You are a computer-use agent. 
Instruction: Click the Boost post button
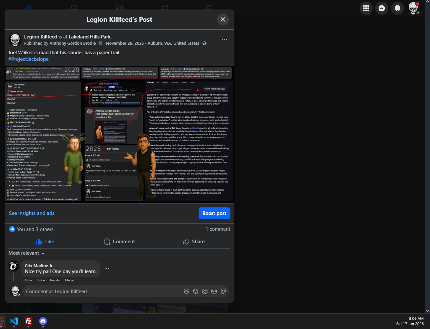214,213
